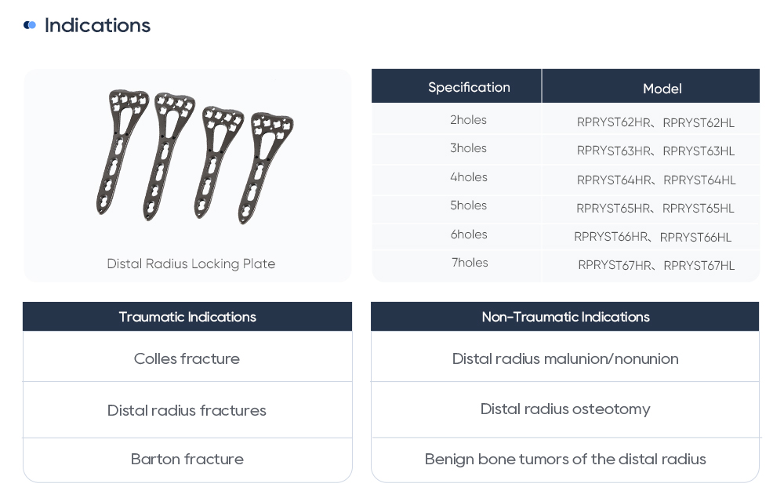Click the Non-Traumatic Indications header
The width and height of the screenshot is (784, 498).
pos(565,317)
